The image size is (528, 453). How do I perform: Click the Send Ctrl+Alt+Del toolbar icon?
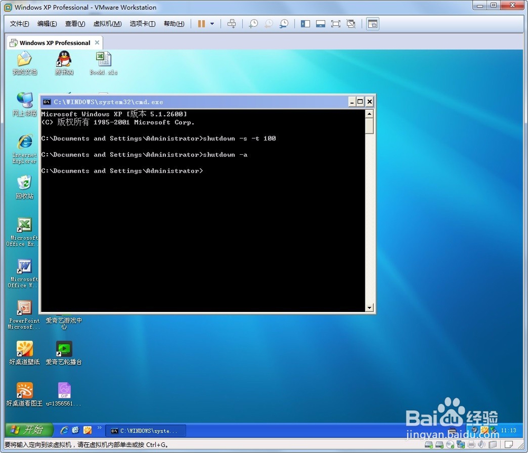pos(232,24)
